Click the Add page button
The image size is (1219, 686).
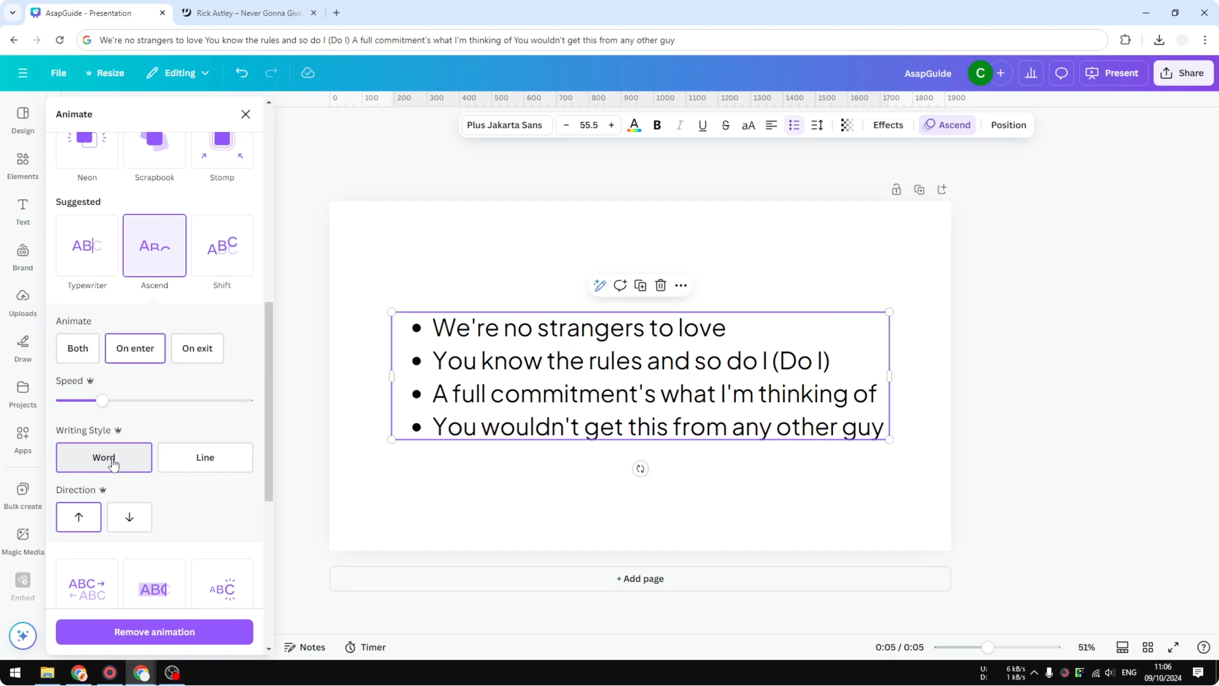point(640,579)
